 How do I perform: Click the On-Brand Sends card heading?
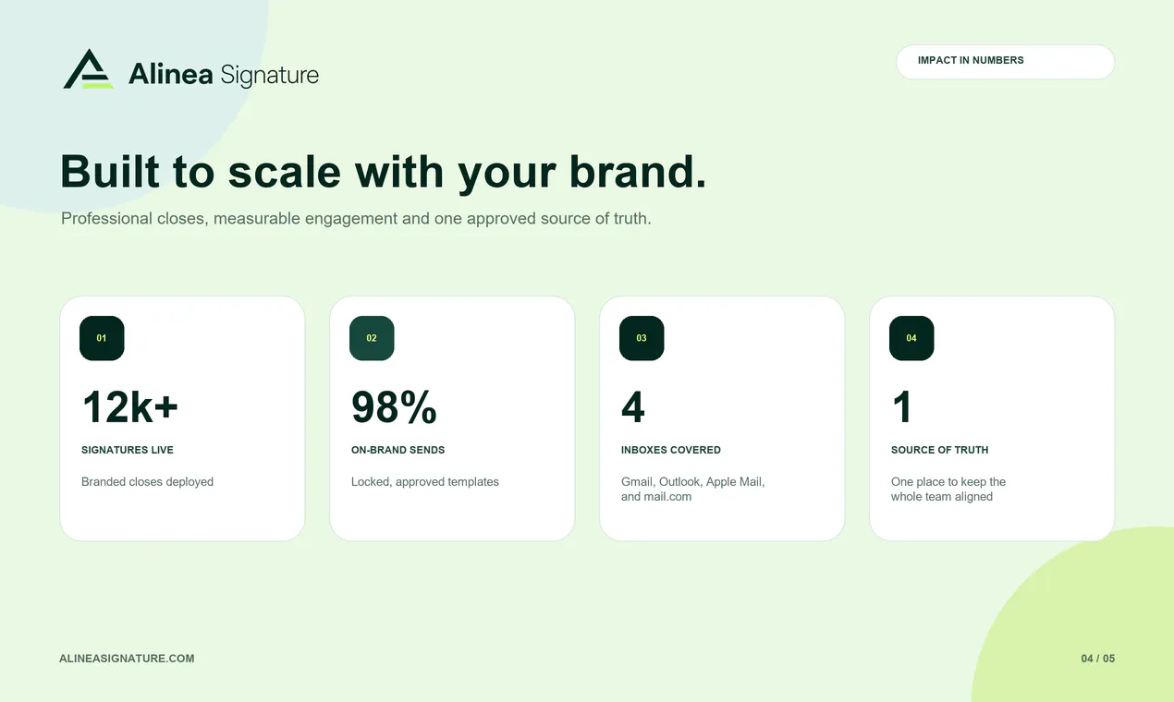tap(398, 450)
